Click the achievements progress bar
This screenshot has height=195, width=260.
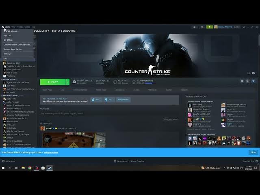tap(150, 83)
